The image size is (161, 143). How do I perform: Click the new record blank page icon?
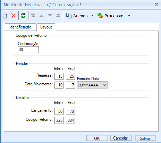pos(5,16)
